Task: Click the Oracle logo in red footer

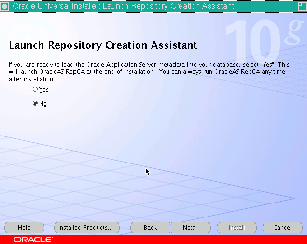Action: [x=33, y=240]
